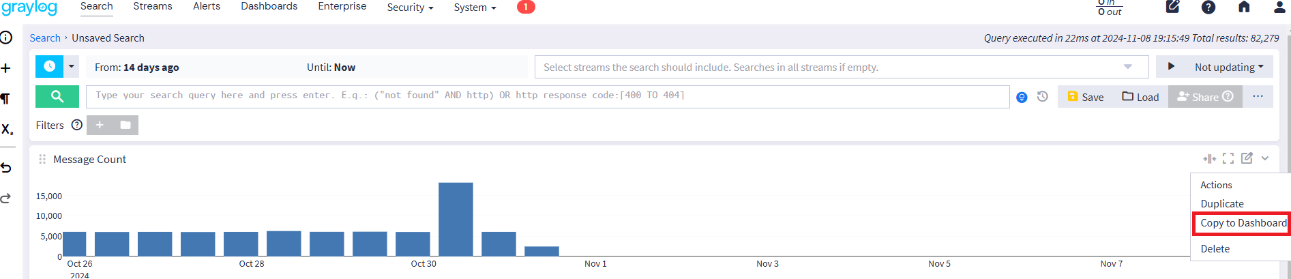Show the search query history icon
The image size is (1291, 279).
(1043, 97)
